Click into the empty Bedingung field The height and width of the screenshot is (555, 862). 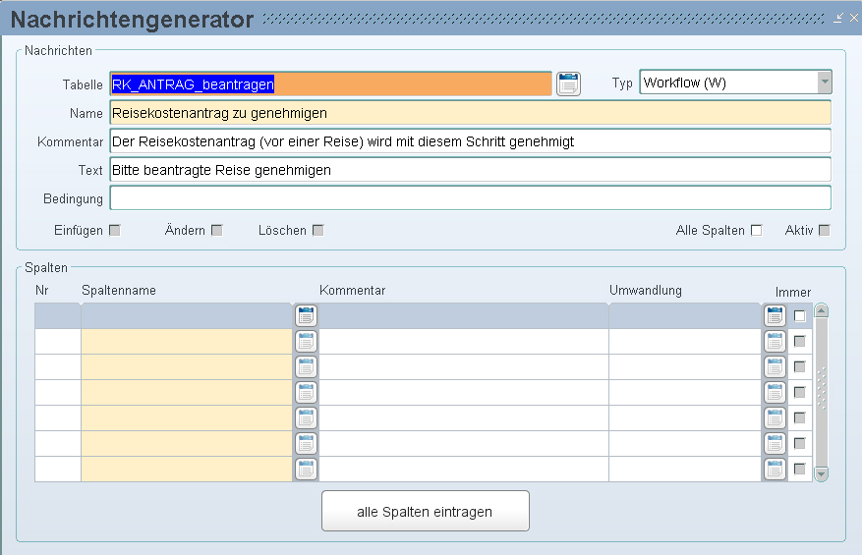tap(470, 198)
